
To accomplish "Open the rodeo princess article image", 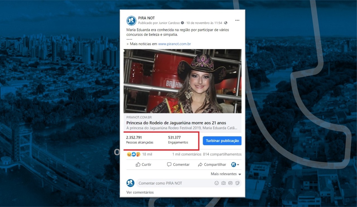I will (182, 81).
